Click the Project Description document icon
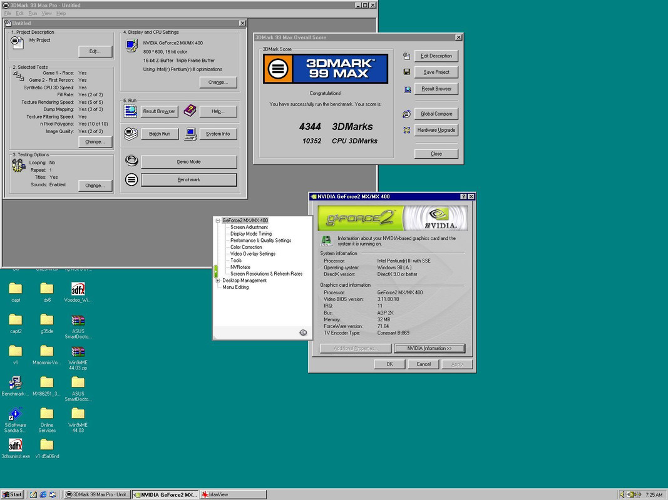Screen dimensions: 668x500 coord(17,42)
